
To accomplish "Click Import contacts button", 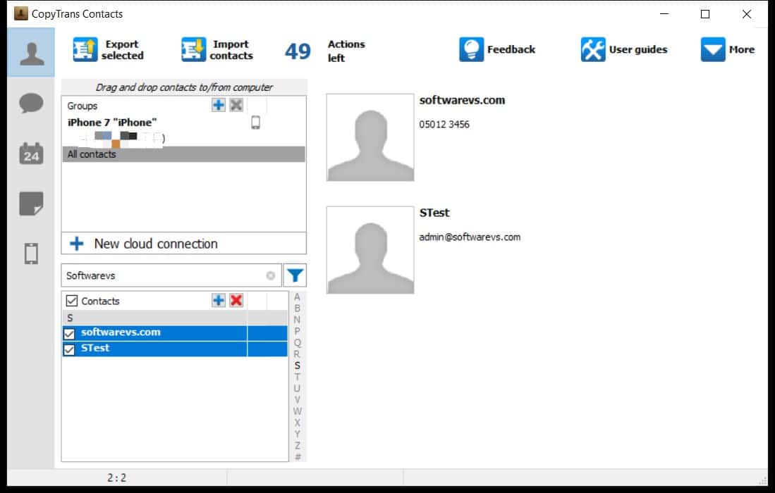I will 217,50.
